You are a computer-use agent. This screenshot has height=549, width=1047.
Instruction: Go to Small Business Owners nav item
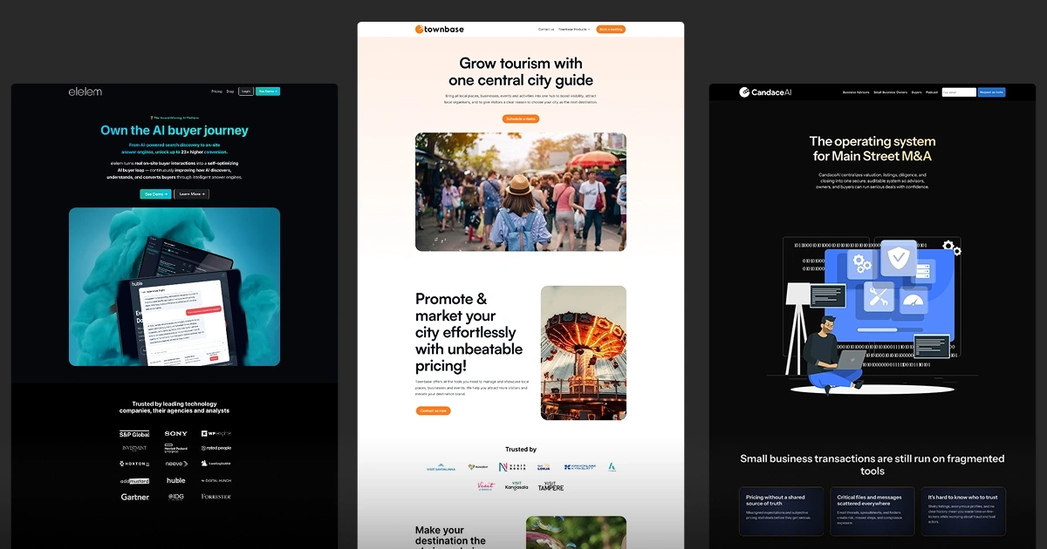pyautogui.click(x=891, y=92)
